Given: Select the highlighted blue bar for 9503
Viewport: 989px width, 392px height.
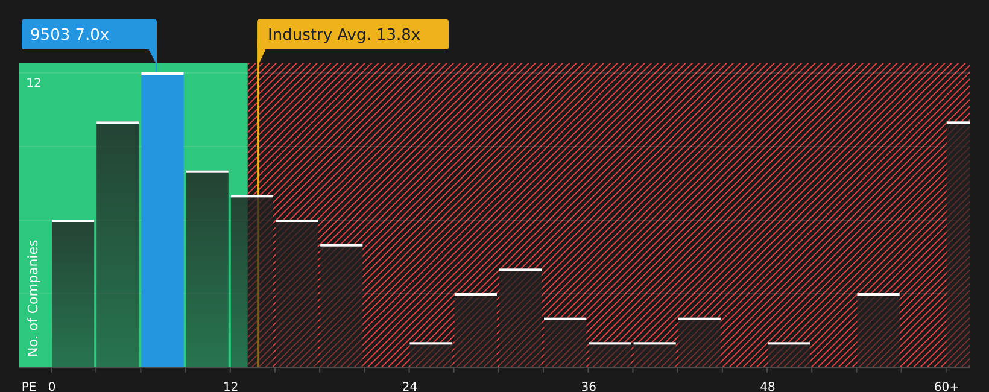Looking at the screenshot, I should pyautogui.click(x=163, y=220).
